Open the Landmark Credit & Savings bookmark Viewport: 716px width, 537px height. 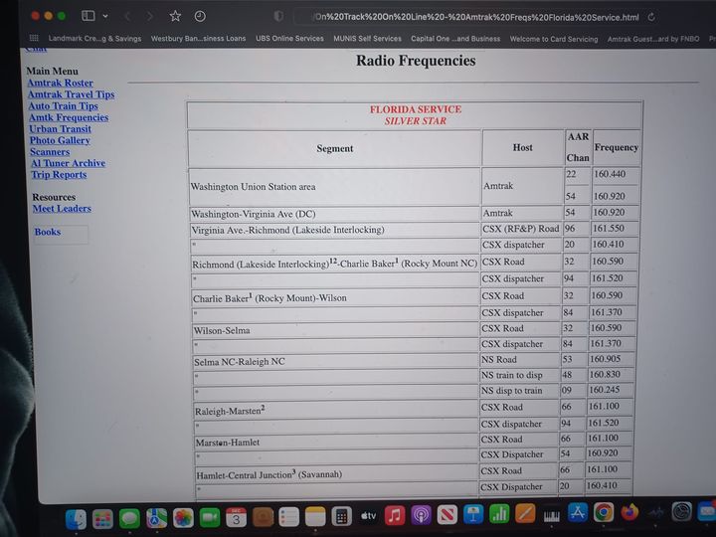point(95,39)
